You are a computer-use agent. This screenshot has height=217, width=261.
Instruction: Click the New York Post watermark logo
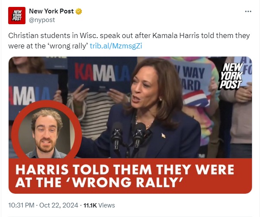pos(231,76)
